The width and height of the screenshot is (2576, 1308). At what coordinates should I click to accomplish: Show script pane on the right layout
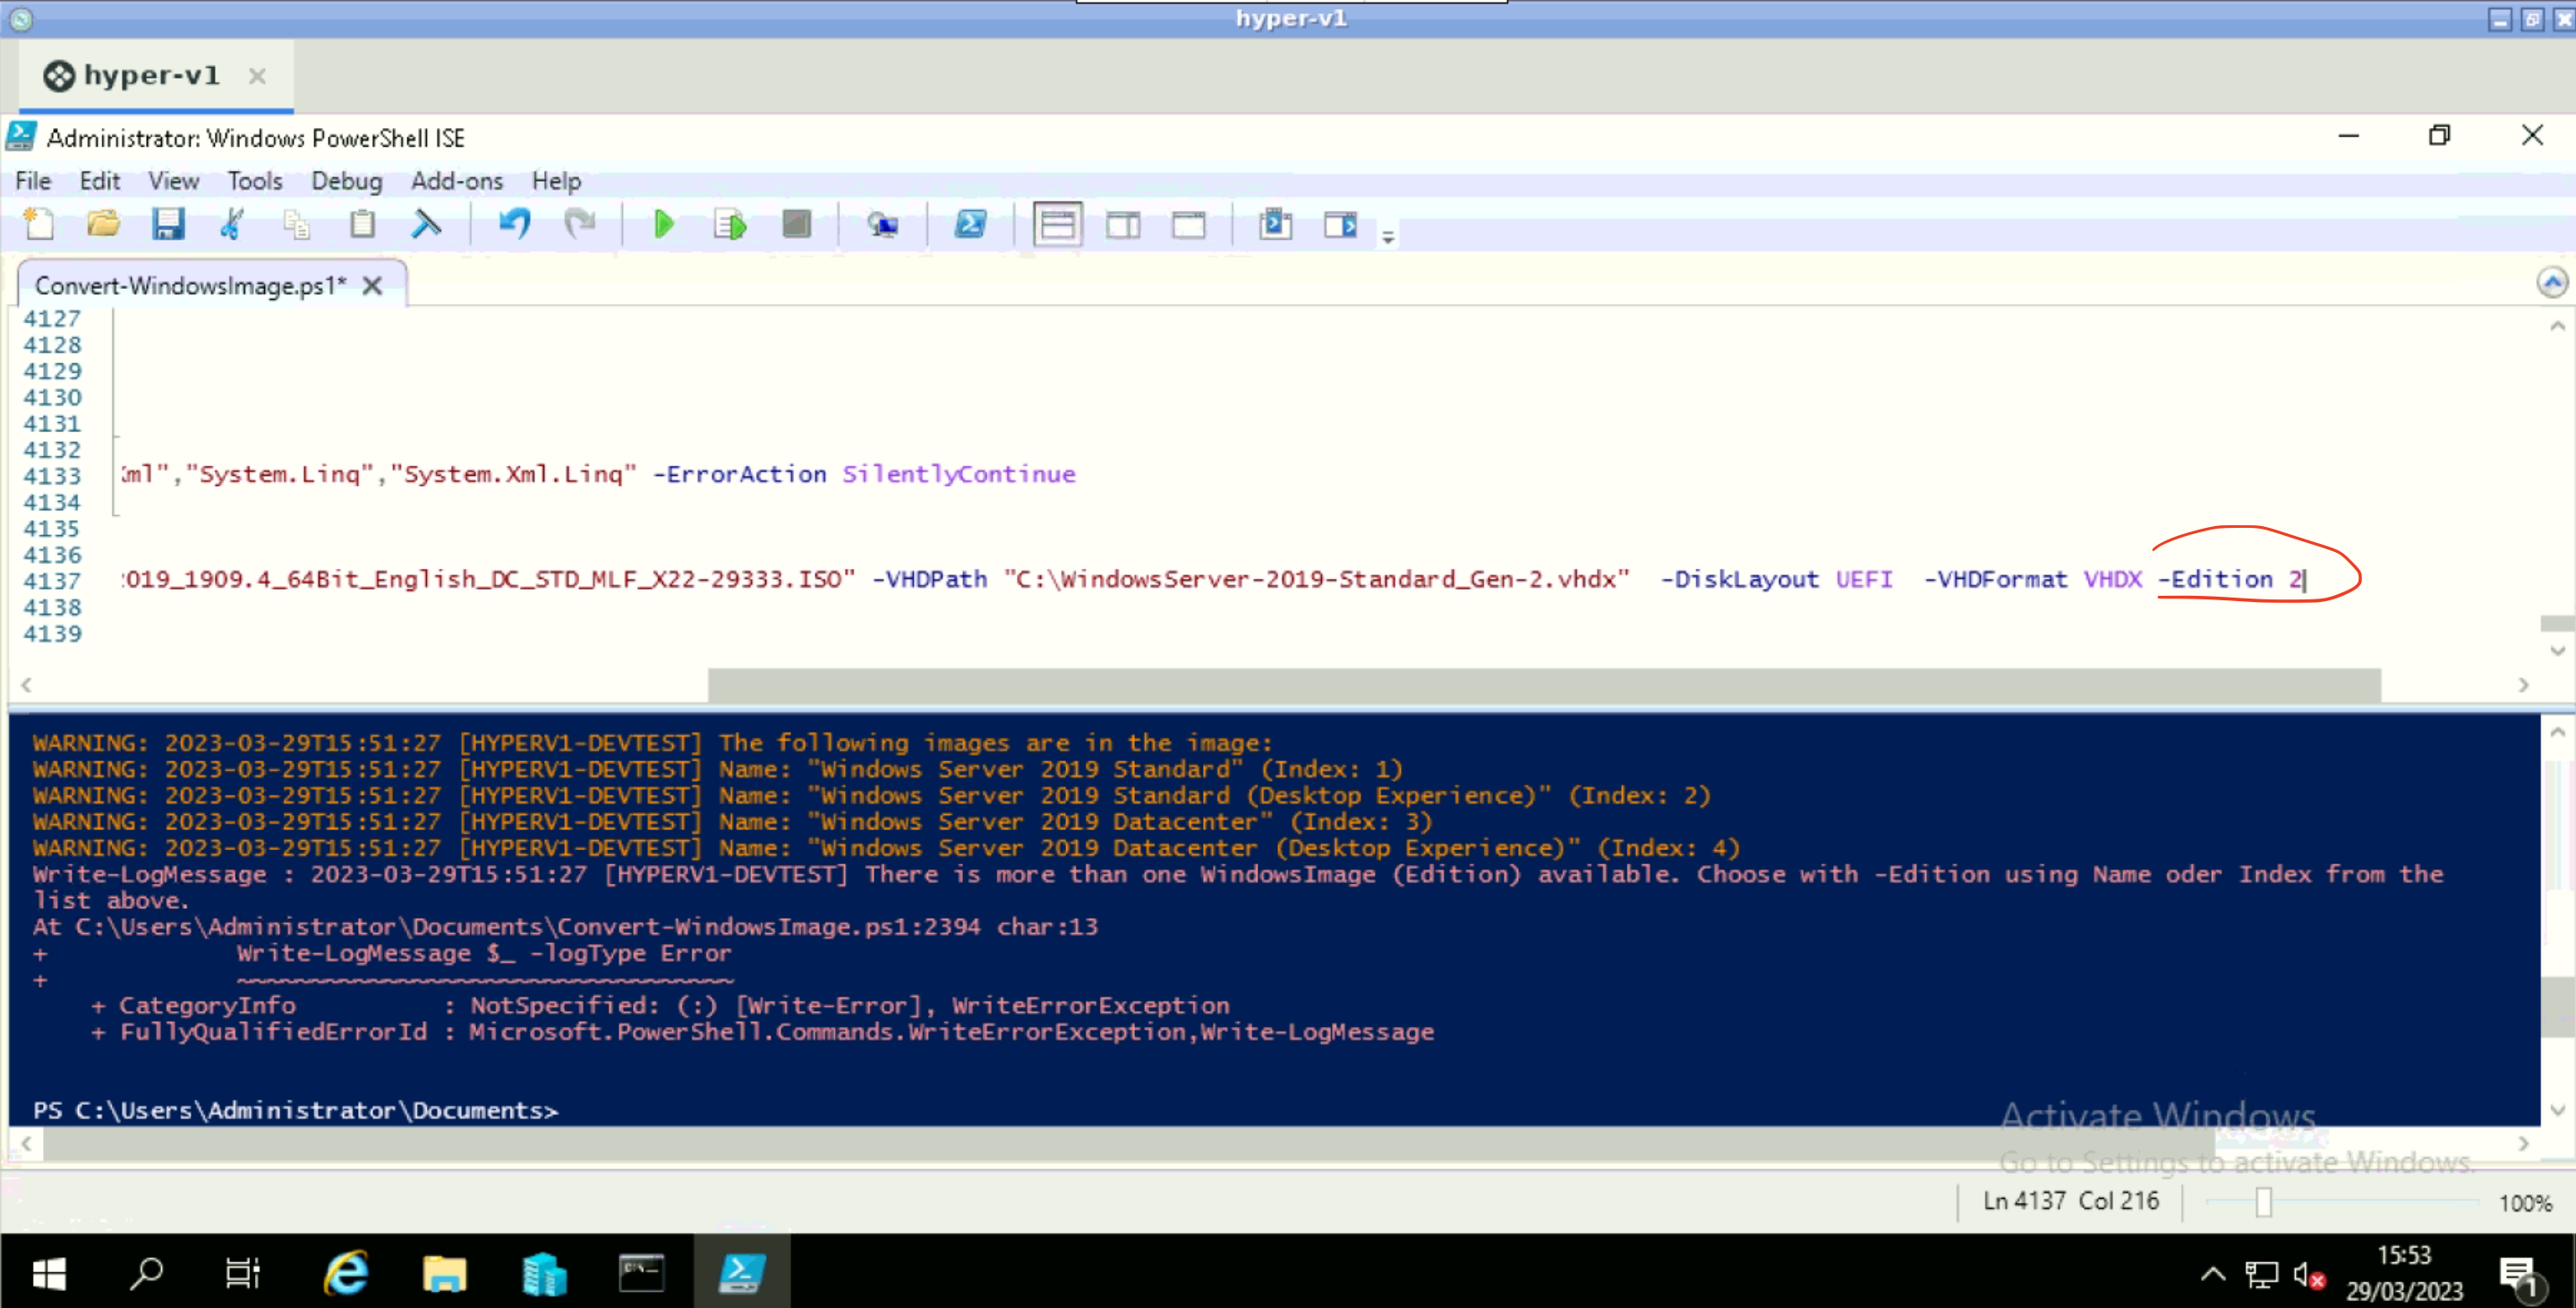[x=1123, y=224]
